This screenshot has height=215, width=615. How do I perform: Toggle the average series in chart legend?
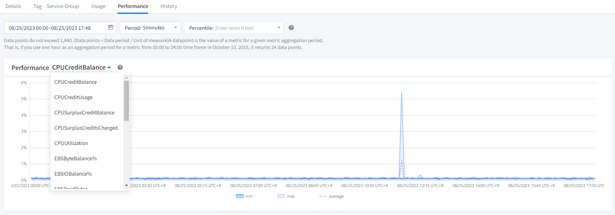coord(331,196)
